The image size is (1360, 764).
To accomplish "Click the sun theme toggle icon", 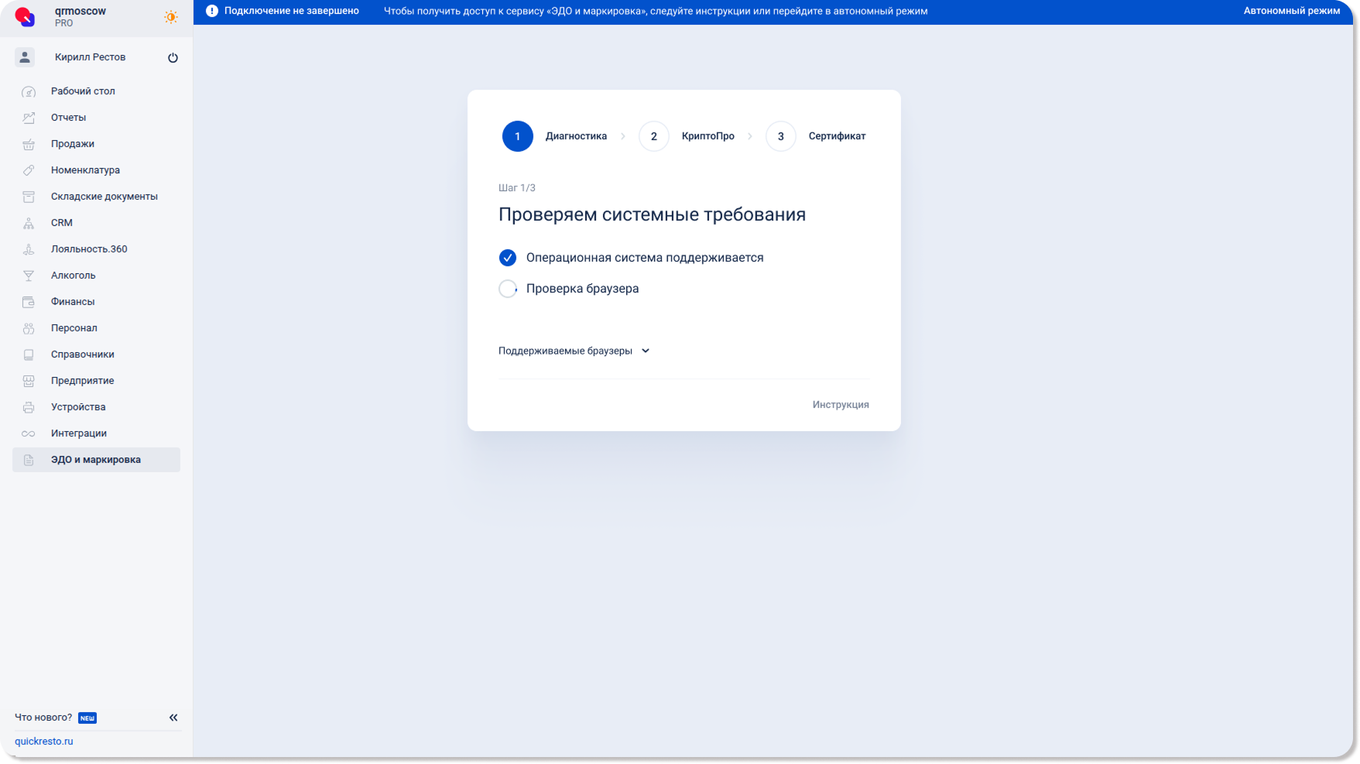I will [x=170, y=17].
